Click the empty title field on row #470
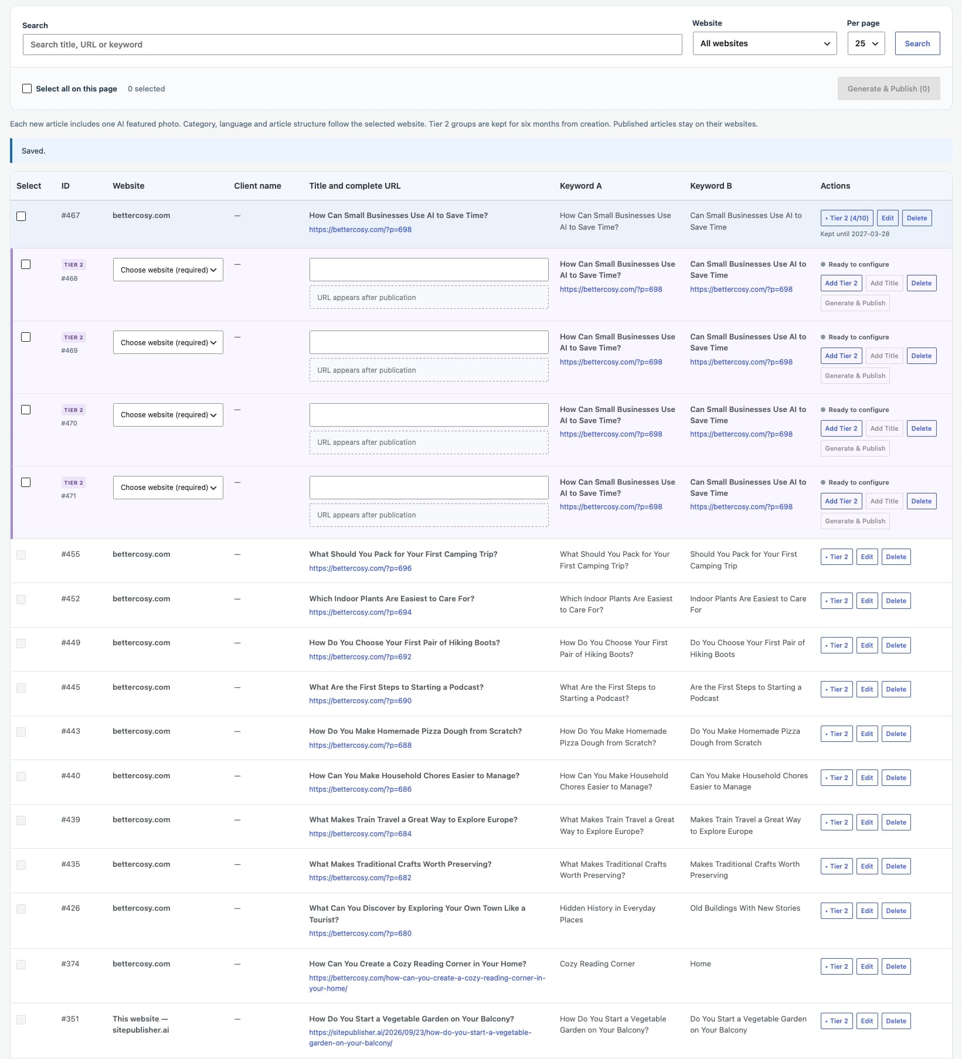 pos(429,415)
